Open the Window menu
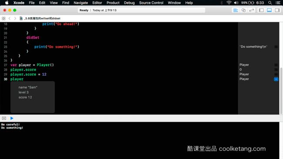Screen dimensions: 283x159 point(174,3)
